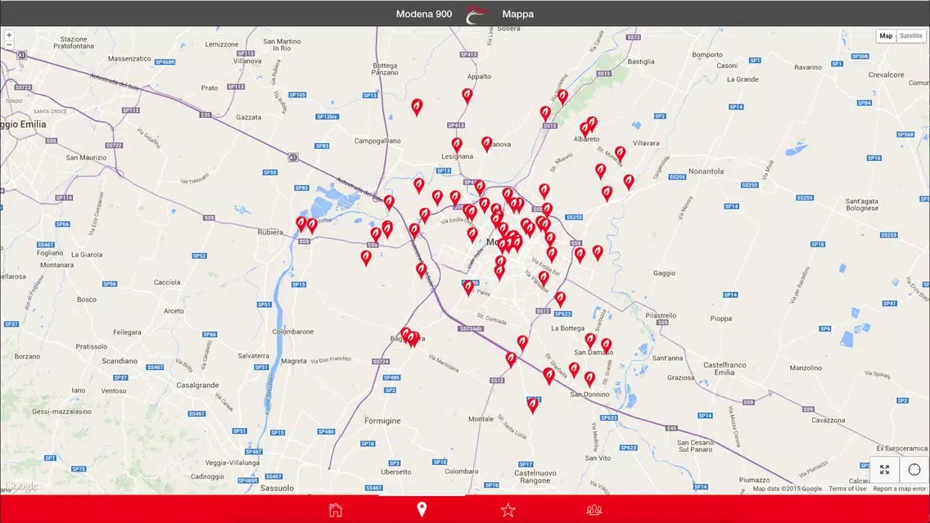This screenshot has width=930, height=523.
Task: Open the people group tab icon
Action: (x=594, y=510)
